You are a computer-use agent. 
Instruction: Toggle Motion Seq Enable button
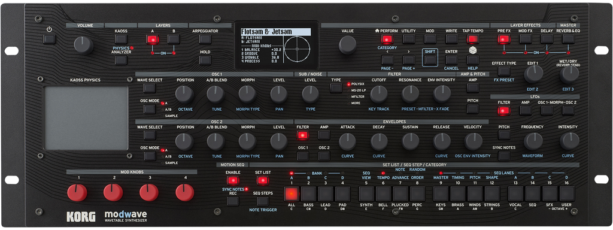point(233,180)
